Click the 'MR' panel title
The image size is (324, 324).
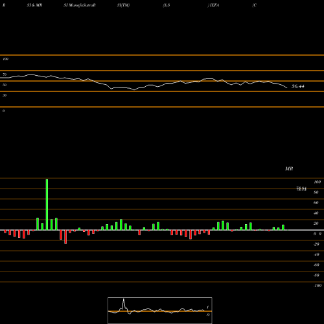(x=289, y=168)
